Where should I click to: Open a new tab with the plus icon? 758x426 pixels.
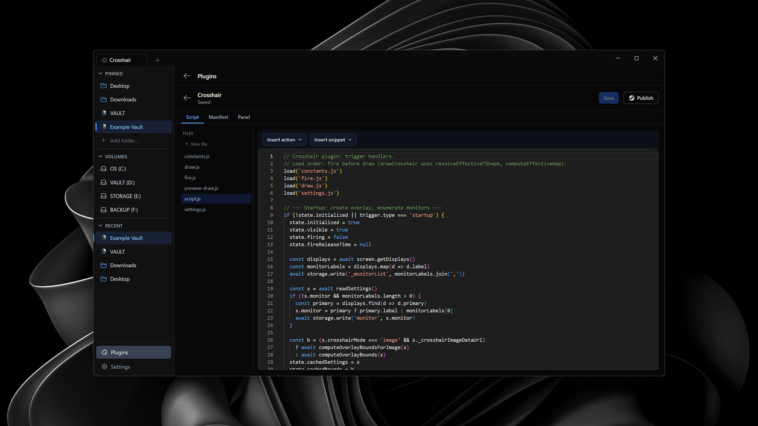pos(158,60)
